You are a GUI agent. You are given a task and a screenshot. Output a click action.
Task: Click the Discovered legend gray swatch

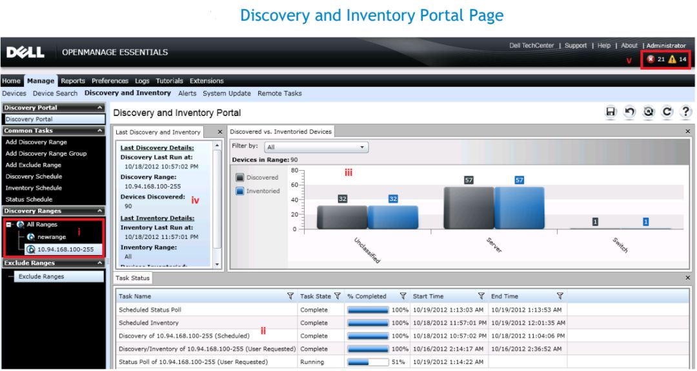pos(240,178)
